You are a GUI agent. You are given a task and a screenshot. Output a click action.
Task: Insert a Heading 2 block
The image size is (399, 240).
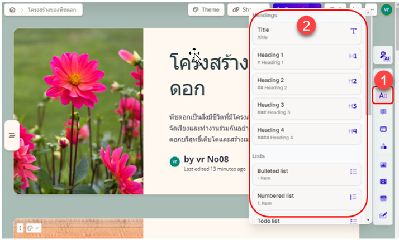point(307,84)
